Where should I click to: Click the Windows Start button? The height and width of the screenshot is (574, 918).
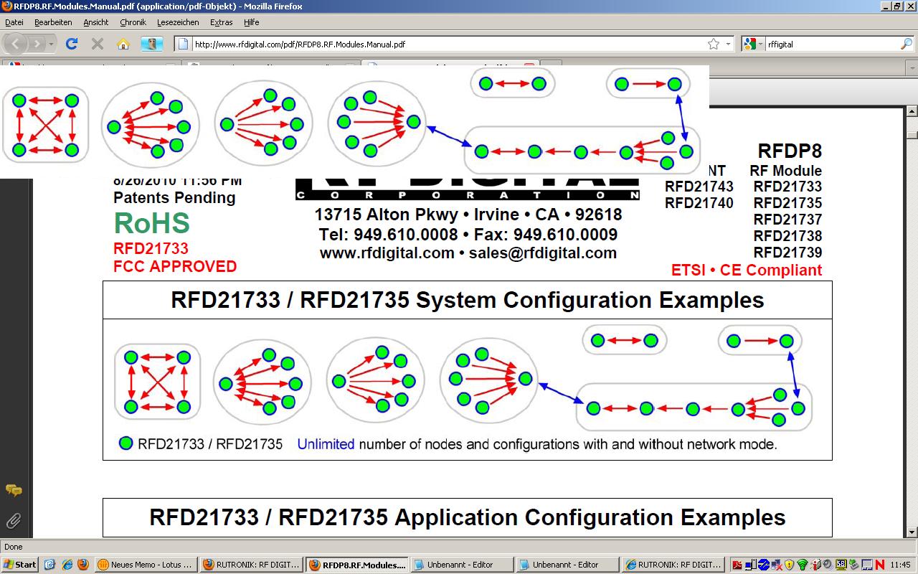tap(20, 565)
